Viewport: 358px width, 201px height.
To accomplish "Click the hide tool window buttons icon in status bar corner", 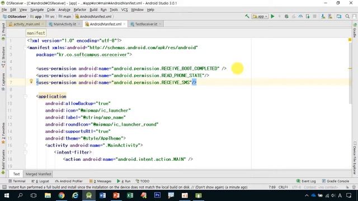I will click(4, 187).
